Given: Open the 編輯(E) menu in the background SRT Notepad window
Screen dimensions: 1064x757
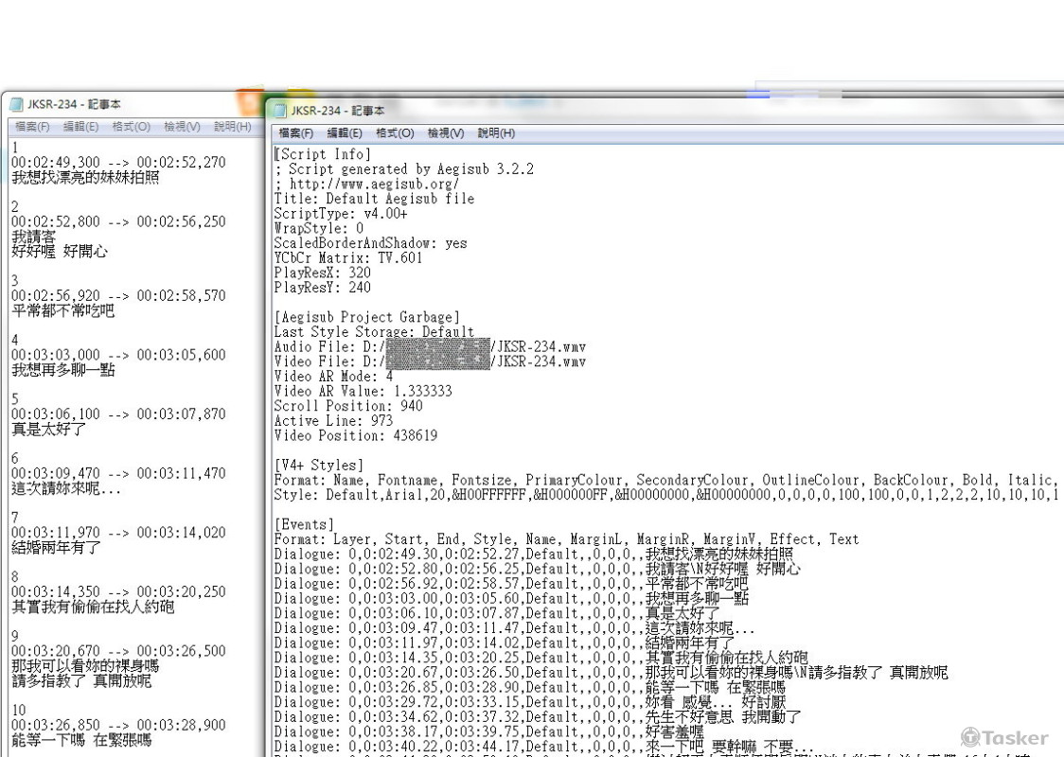Looking at the screenshot, I should pyautogui.click(x=80, y=127).
